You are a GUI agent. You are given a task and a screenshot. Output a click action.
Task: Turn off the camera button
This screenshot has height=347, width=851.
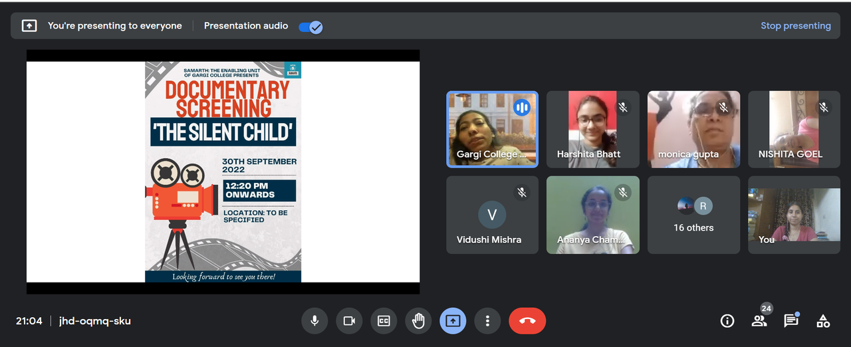coord(349,321)
